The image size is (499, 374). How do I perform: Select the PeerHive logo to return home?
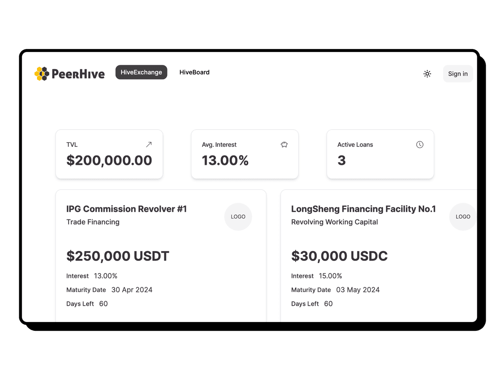(69, 74)
